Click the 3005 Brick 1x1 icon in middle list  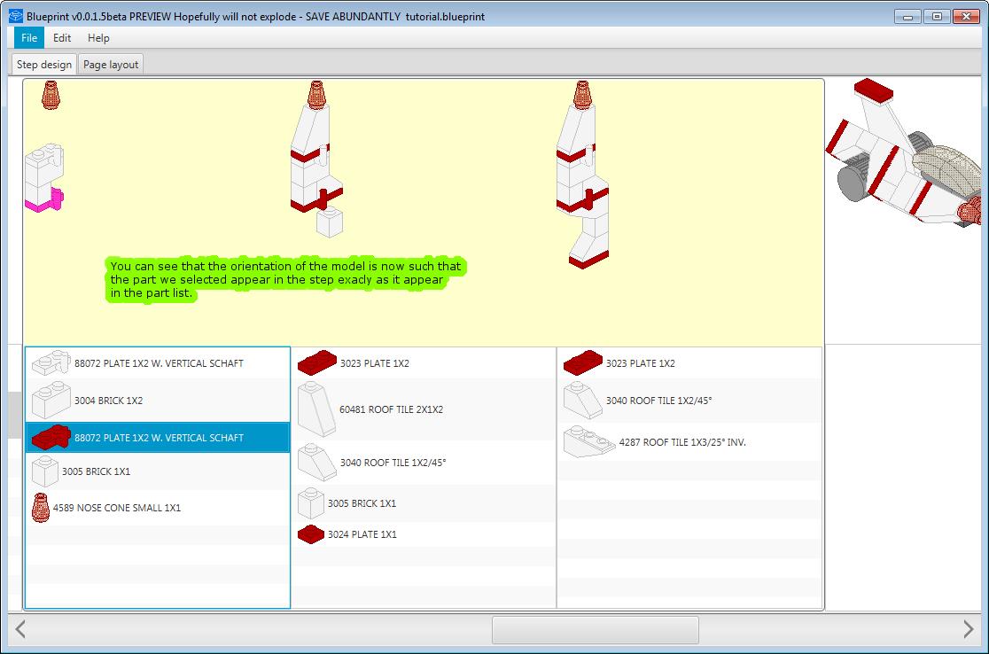click(311, 503)
